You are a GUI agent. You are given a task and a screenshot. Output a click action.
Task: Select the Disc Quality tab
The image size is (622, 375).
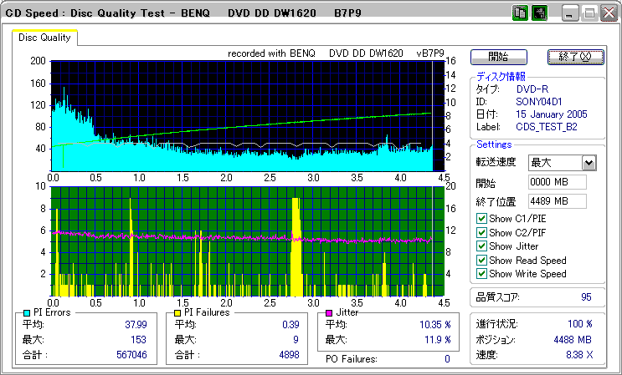44,38
